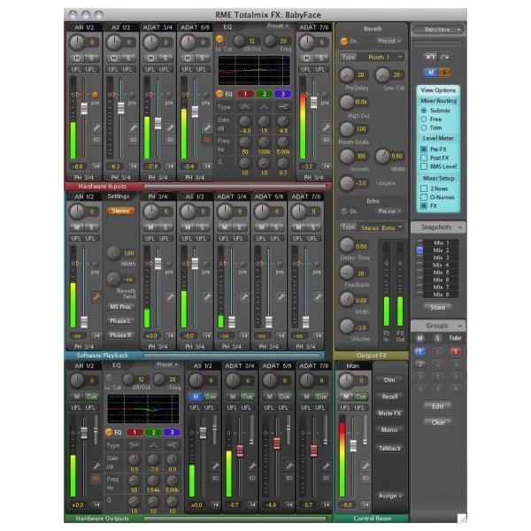Click the Groups Edit button
The width and height of the screenshot is (531, 531).
(437, 406)
